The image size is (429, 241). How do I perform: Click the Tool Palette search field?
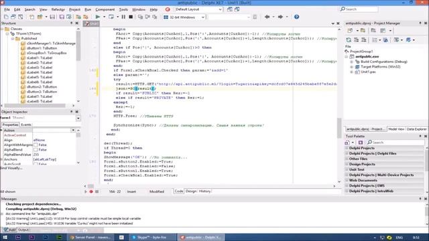pos(396,143)
